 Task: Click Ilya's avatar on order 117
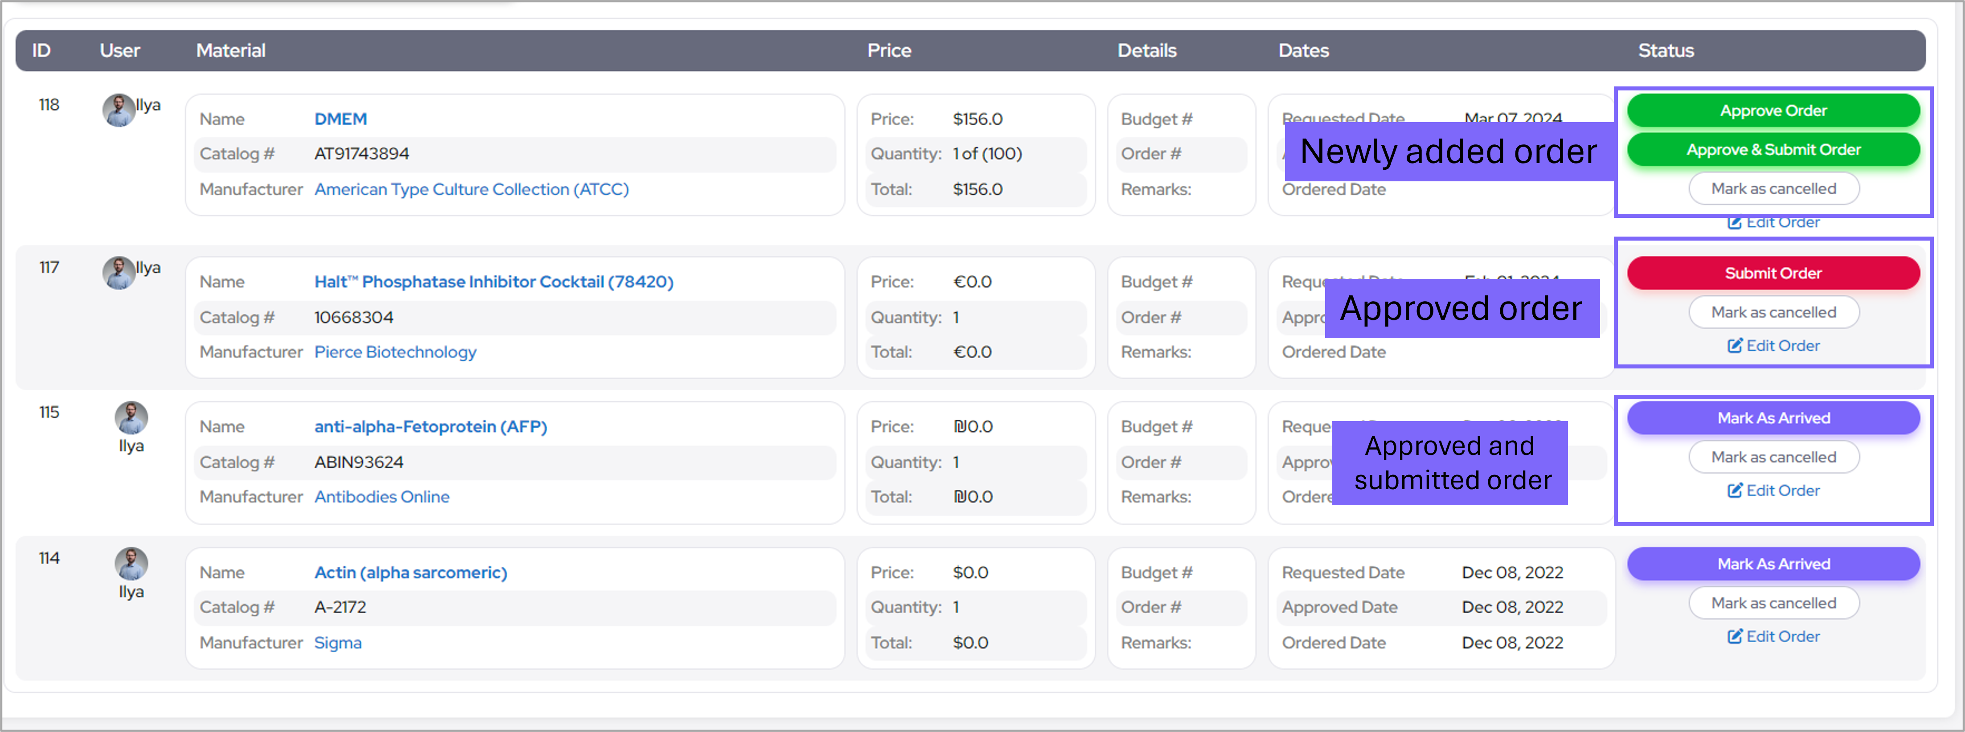[118, 273]
